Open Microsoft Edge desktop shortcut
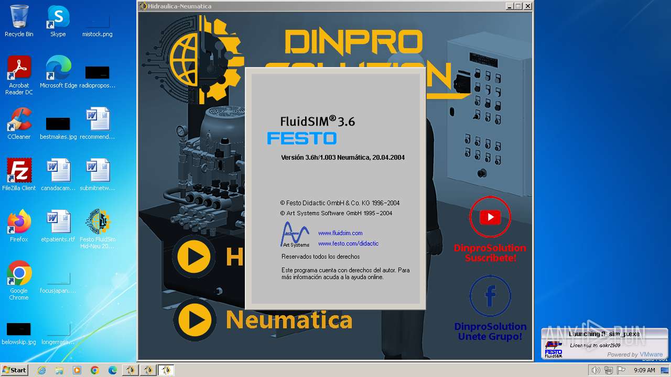 (58, 72)
